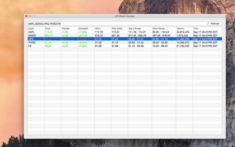Click the Refresh button
Viewport: 235px width, 147px height.
point(215,24)
